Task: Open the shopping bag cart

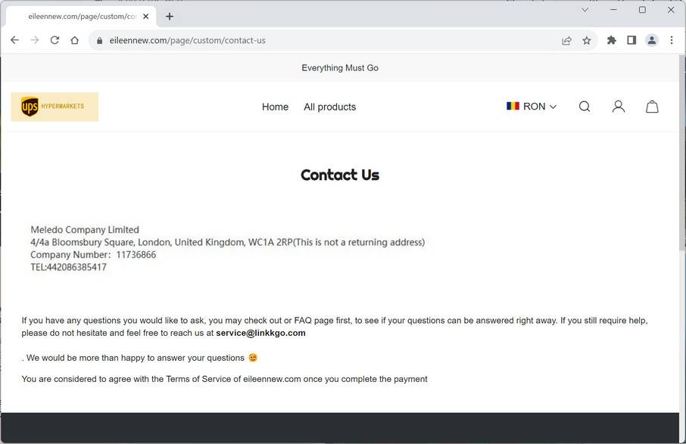Action: [652, 107]
